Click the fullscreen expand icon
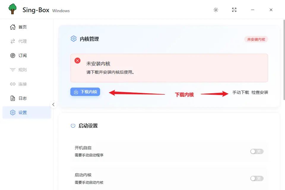The height and width of the screenshot is (190, 285). pos(234,10)
